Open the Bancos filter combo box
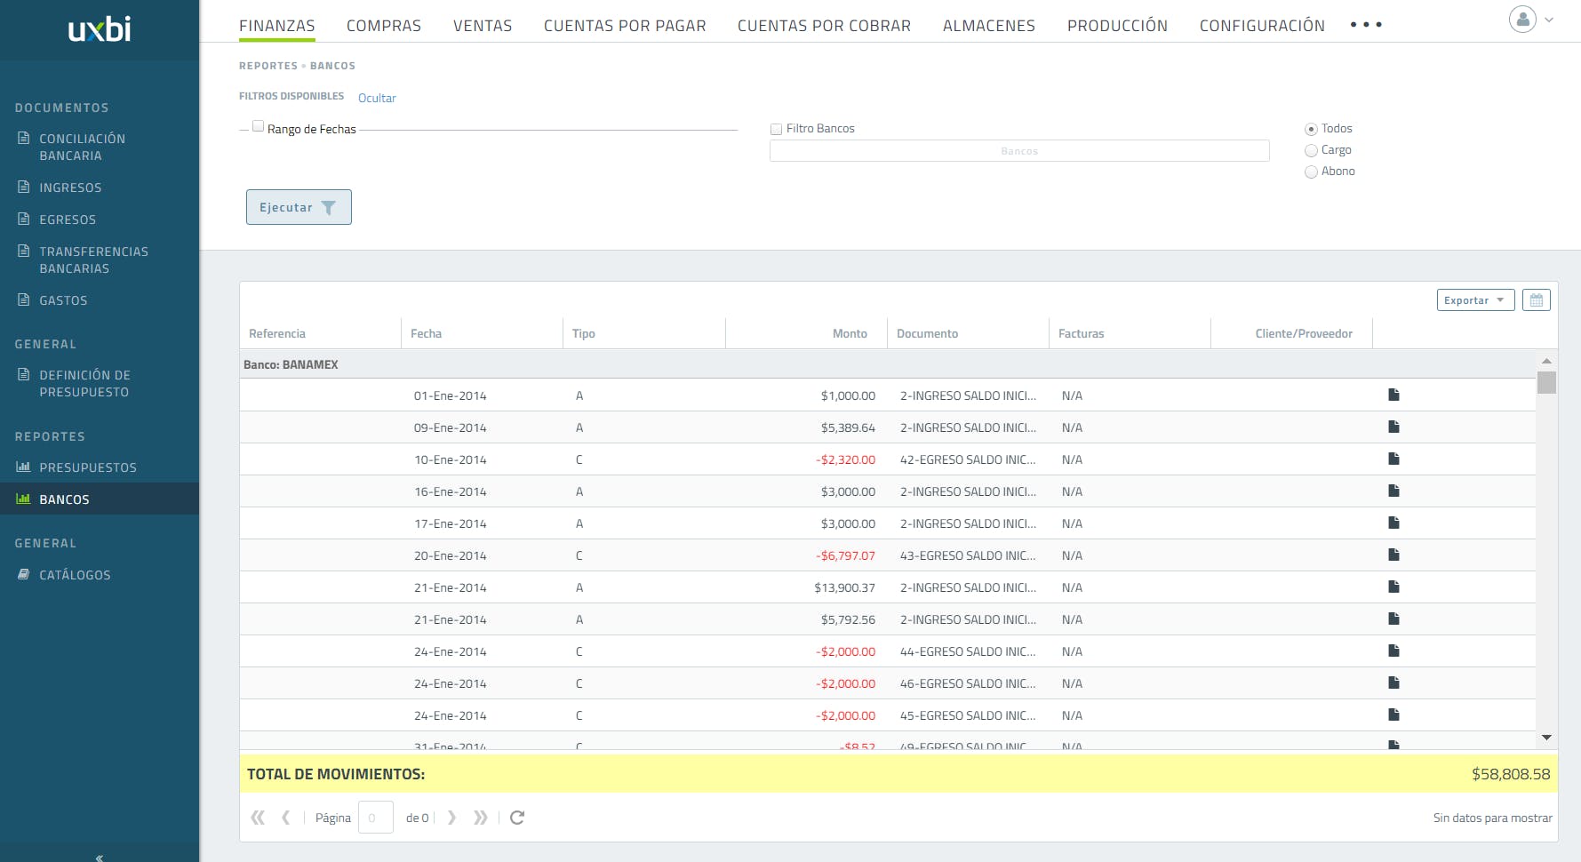The width and height of the screenshot is (1581, 862). 1019,151
